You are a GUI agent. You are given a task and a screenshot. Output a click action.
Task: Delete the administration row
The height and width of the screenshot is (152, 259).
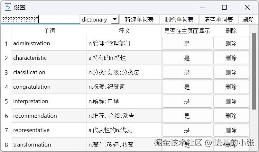(x=231, y=43)
